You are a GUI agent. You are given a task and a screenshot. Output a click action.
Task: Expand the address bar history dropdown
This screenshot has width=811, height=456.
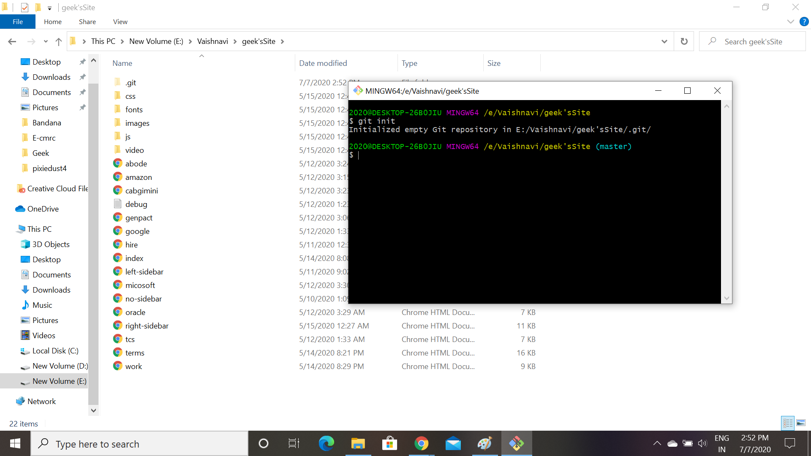point(664,41)
